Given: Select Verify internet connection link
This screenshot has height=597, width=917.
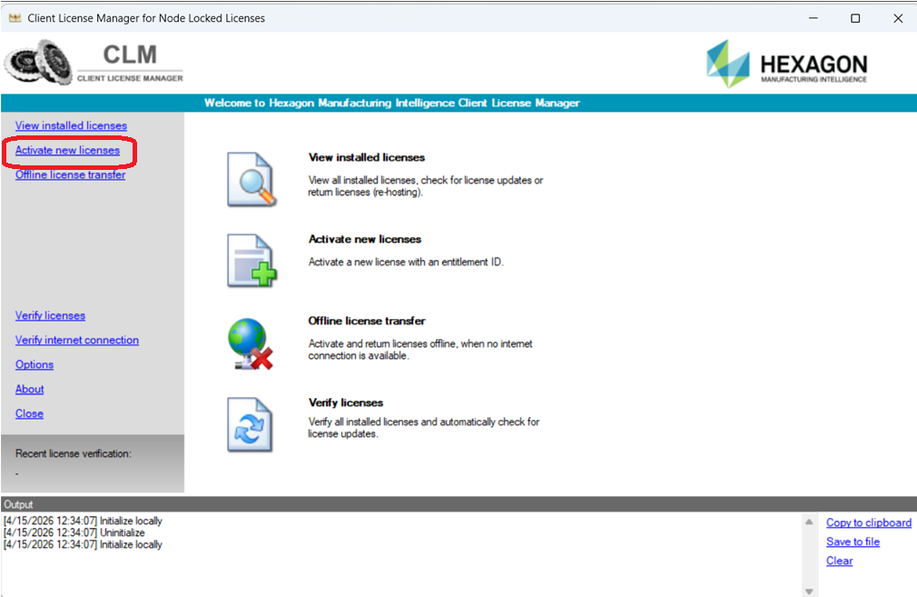Looking at the screenshot, I should pos(77,340).
